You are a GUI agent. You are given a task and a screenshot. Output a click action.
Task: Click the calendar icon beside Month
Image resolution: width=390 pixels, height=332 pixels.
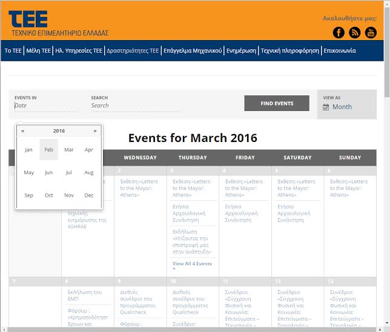point(326,107)
